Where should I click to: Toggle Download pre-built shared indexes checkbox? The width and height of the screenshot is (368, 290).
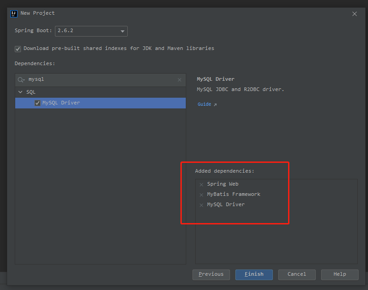coord(18,49)
